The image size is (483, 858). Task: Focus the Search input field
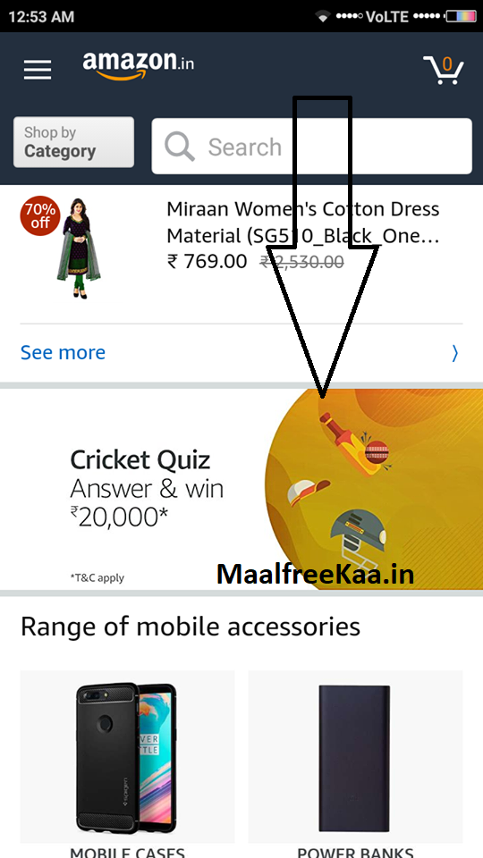311,146
